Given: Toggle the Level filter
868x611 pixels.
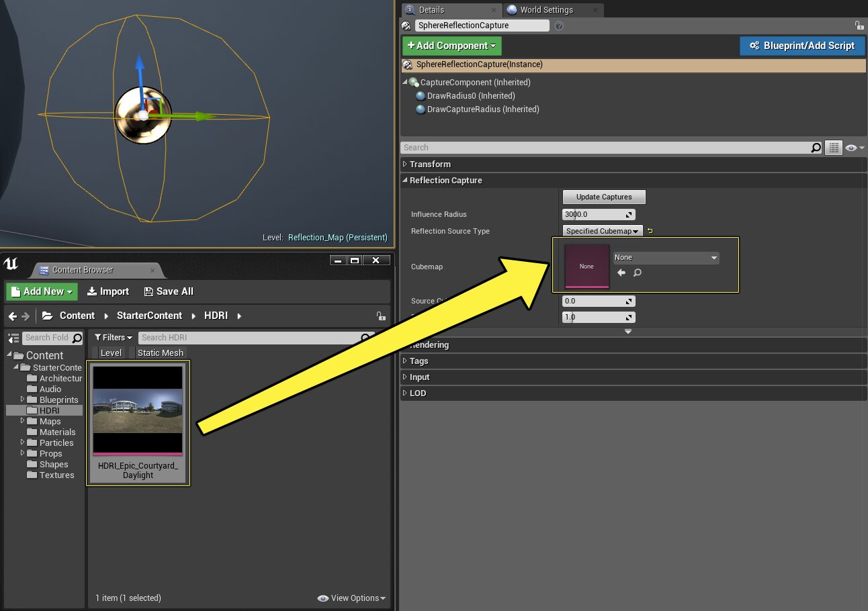Looking at the screenshot, I should coord(111,352).
